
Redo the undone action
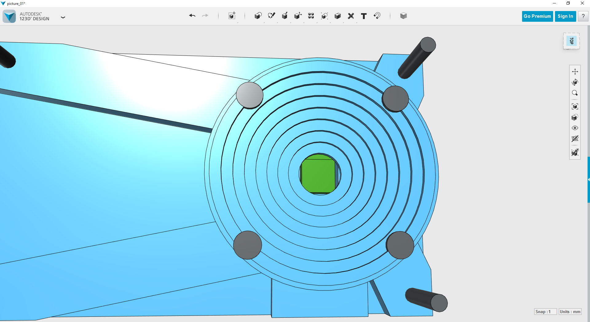click(205, 16)
